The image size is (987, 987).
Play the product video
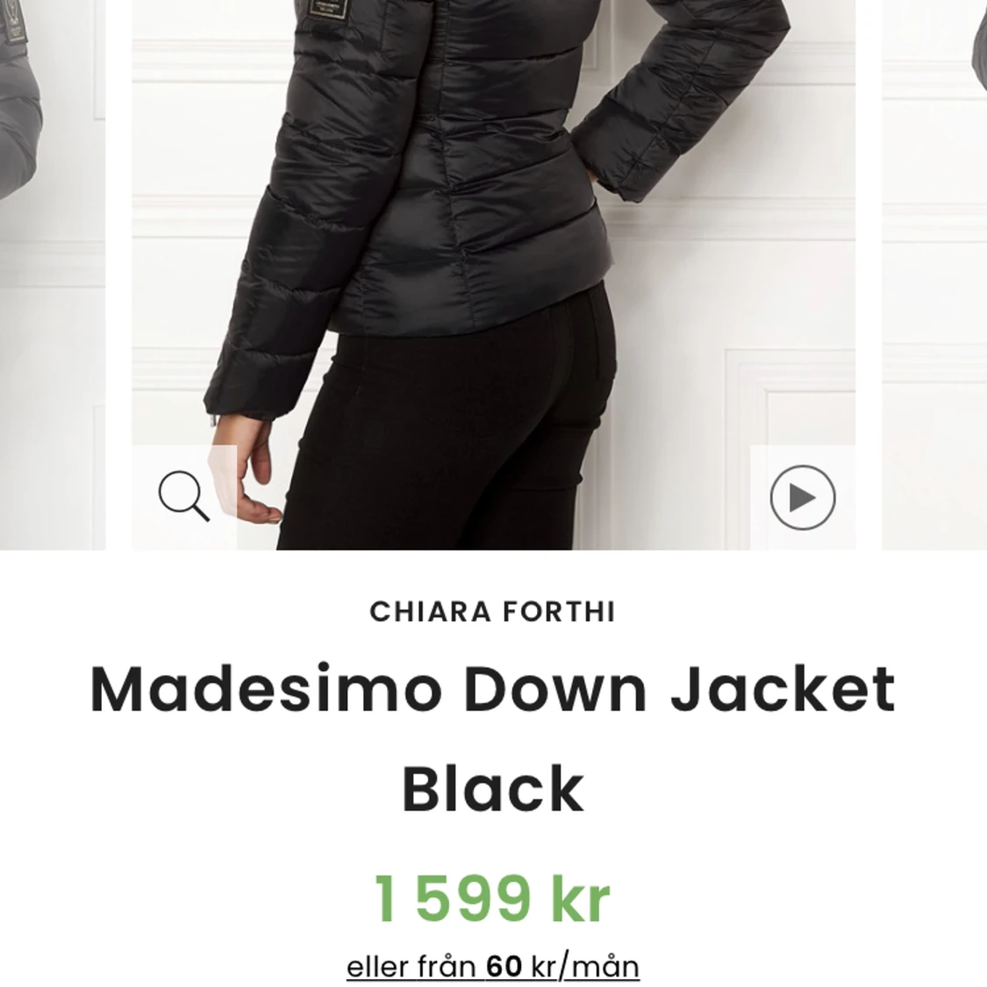(803, 497)
